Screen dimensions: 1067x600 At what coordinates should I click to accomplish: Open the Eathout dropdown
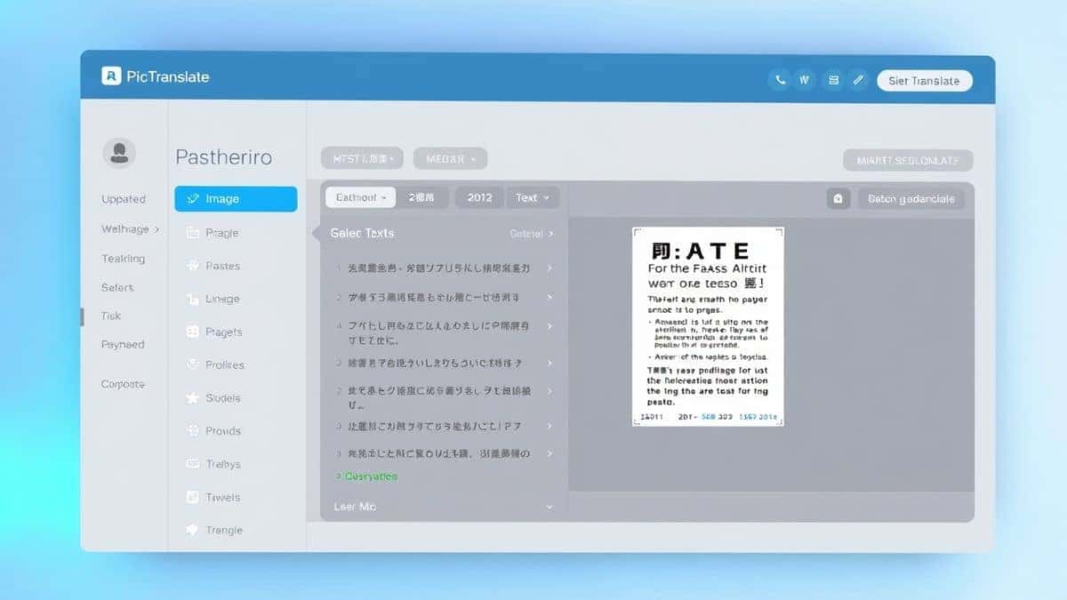coord(361,197)
